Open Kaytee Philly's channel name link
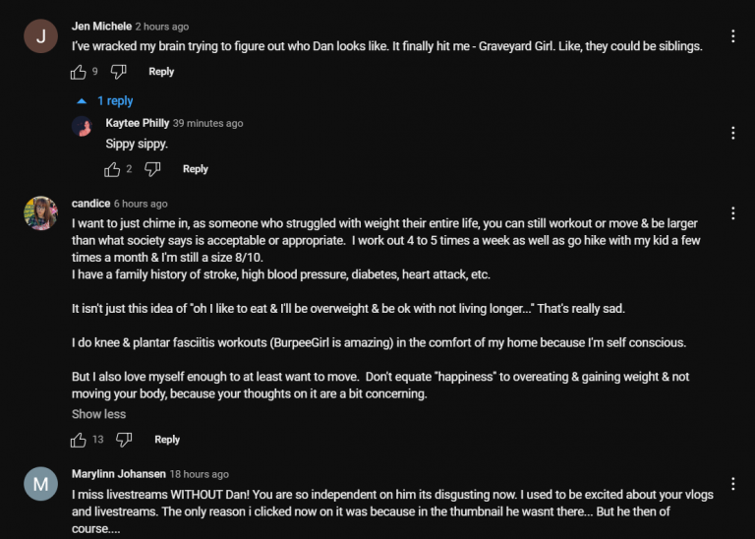Viewport: 755px width, 539px height. (138, 123)
